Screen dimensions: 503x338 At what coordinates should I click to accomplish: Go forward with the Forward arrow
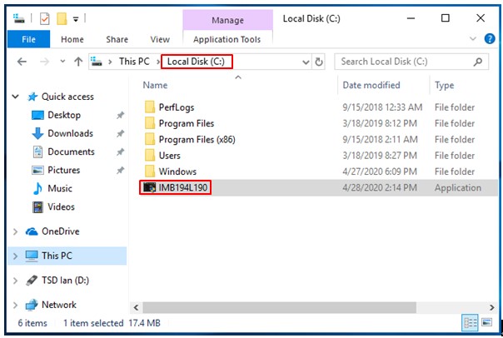click(45, 62)
